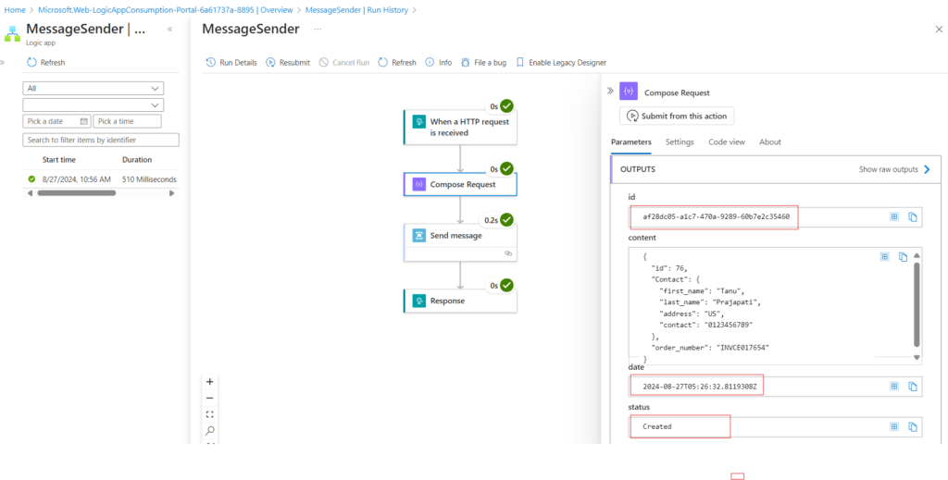
Task: Open the Info toolbar item
Action: tap(438, 62)
